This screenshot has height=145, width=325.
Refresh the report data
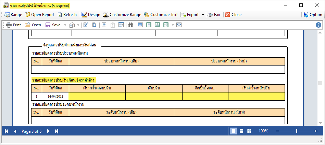click(67, 15)
